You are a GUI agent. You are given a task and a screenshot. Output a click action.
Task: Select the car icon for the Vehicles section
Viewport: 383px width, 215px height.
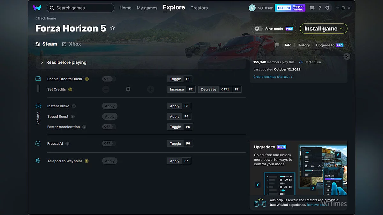point(38,106)
